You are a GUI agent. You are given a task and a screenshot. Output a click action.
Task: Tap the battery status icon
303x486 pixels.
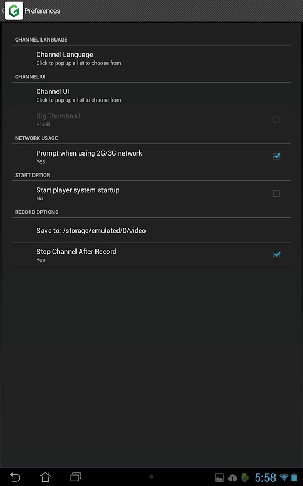pyautogui.click(x=294, y=477)
